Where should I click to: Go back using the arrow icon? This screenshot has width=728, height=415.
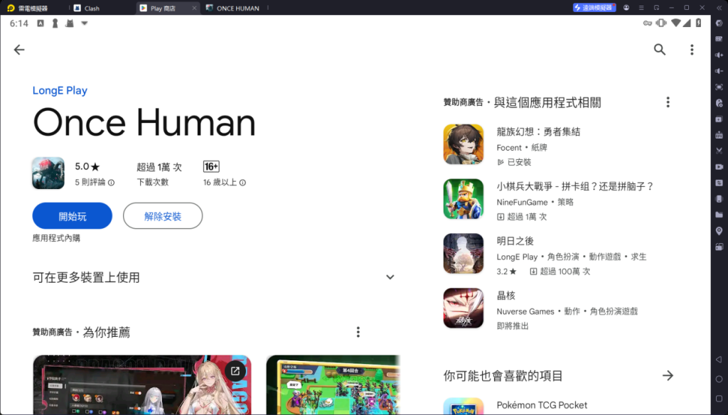tap(19, 50)
